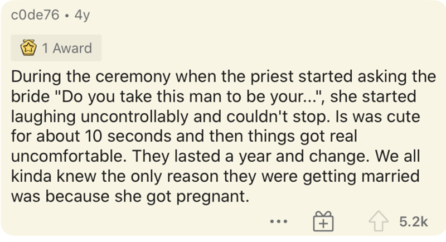Click the line starting "During the ceremony"

224,76
